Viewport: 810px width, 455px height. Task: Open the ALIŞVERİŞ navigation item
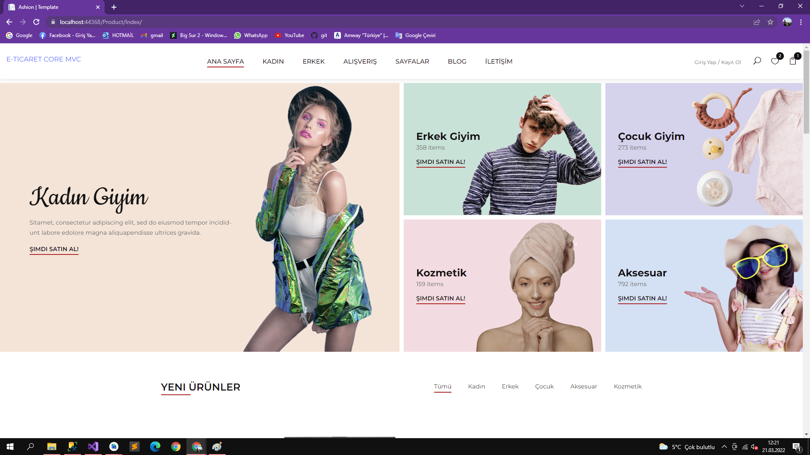tap(360, 62)
